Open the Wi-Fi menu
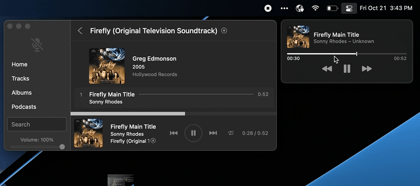The height and width of the screenshot is (186, 420). pos(315,8)
